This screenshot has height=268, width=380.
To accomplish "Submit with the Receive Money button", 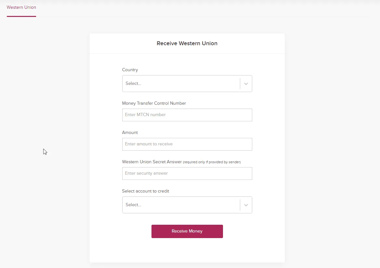I will [x=187, y=231].
